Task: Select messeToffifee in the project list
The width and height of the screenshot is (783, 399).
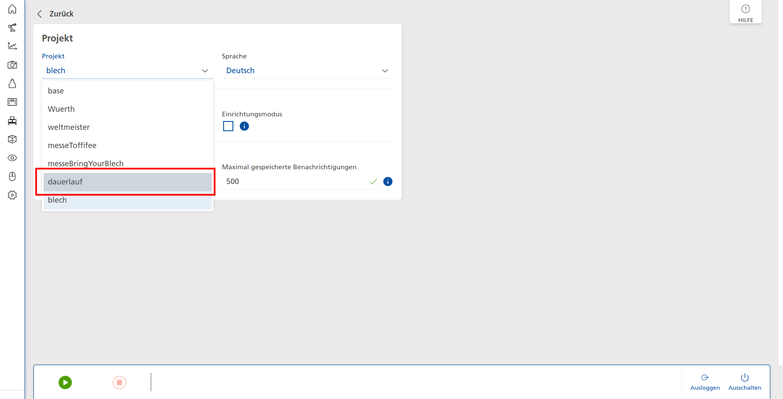Action: pyautogui.click(x=127, y=146)
